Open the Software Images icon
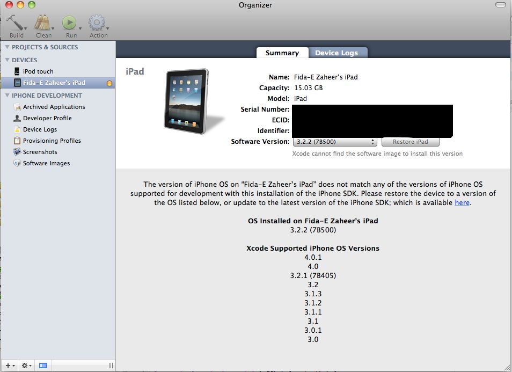Image resolution: width=512 pixels, height=372 pixels. [x=17, y=163]
